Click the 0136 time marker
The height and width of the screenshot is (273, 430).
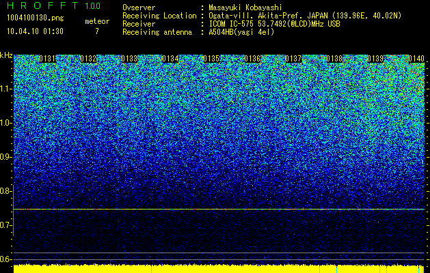(x=252, y=59)
